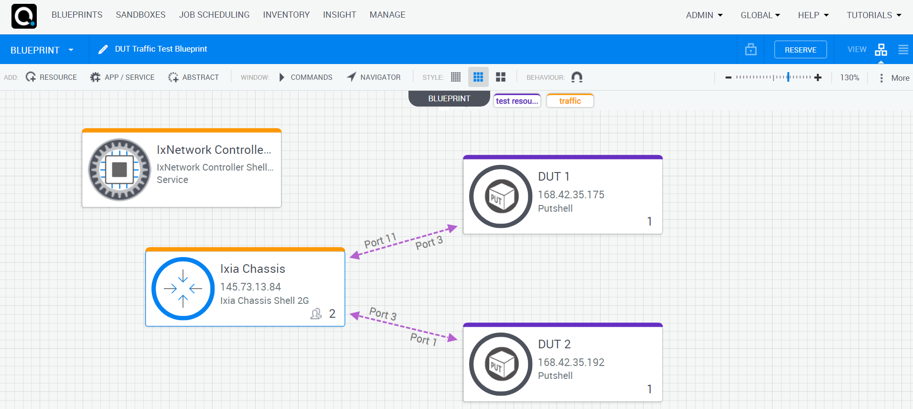Click the zoom in plus icon
Viewport: 913px width, 409px height.
[x=818, y=77]
